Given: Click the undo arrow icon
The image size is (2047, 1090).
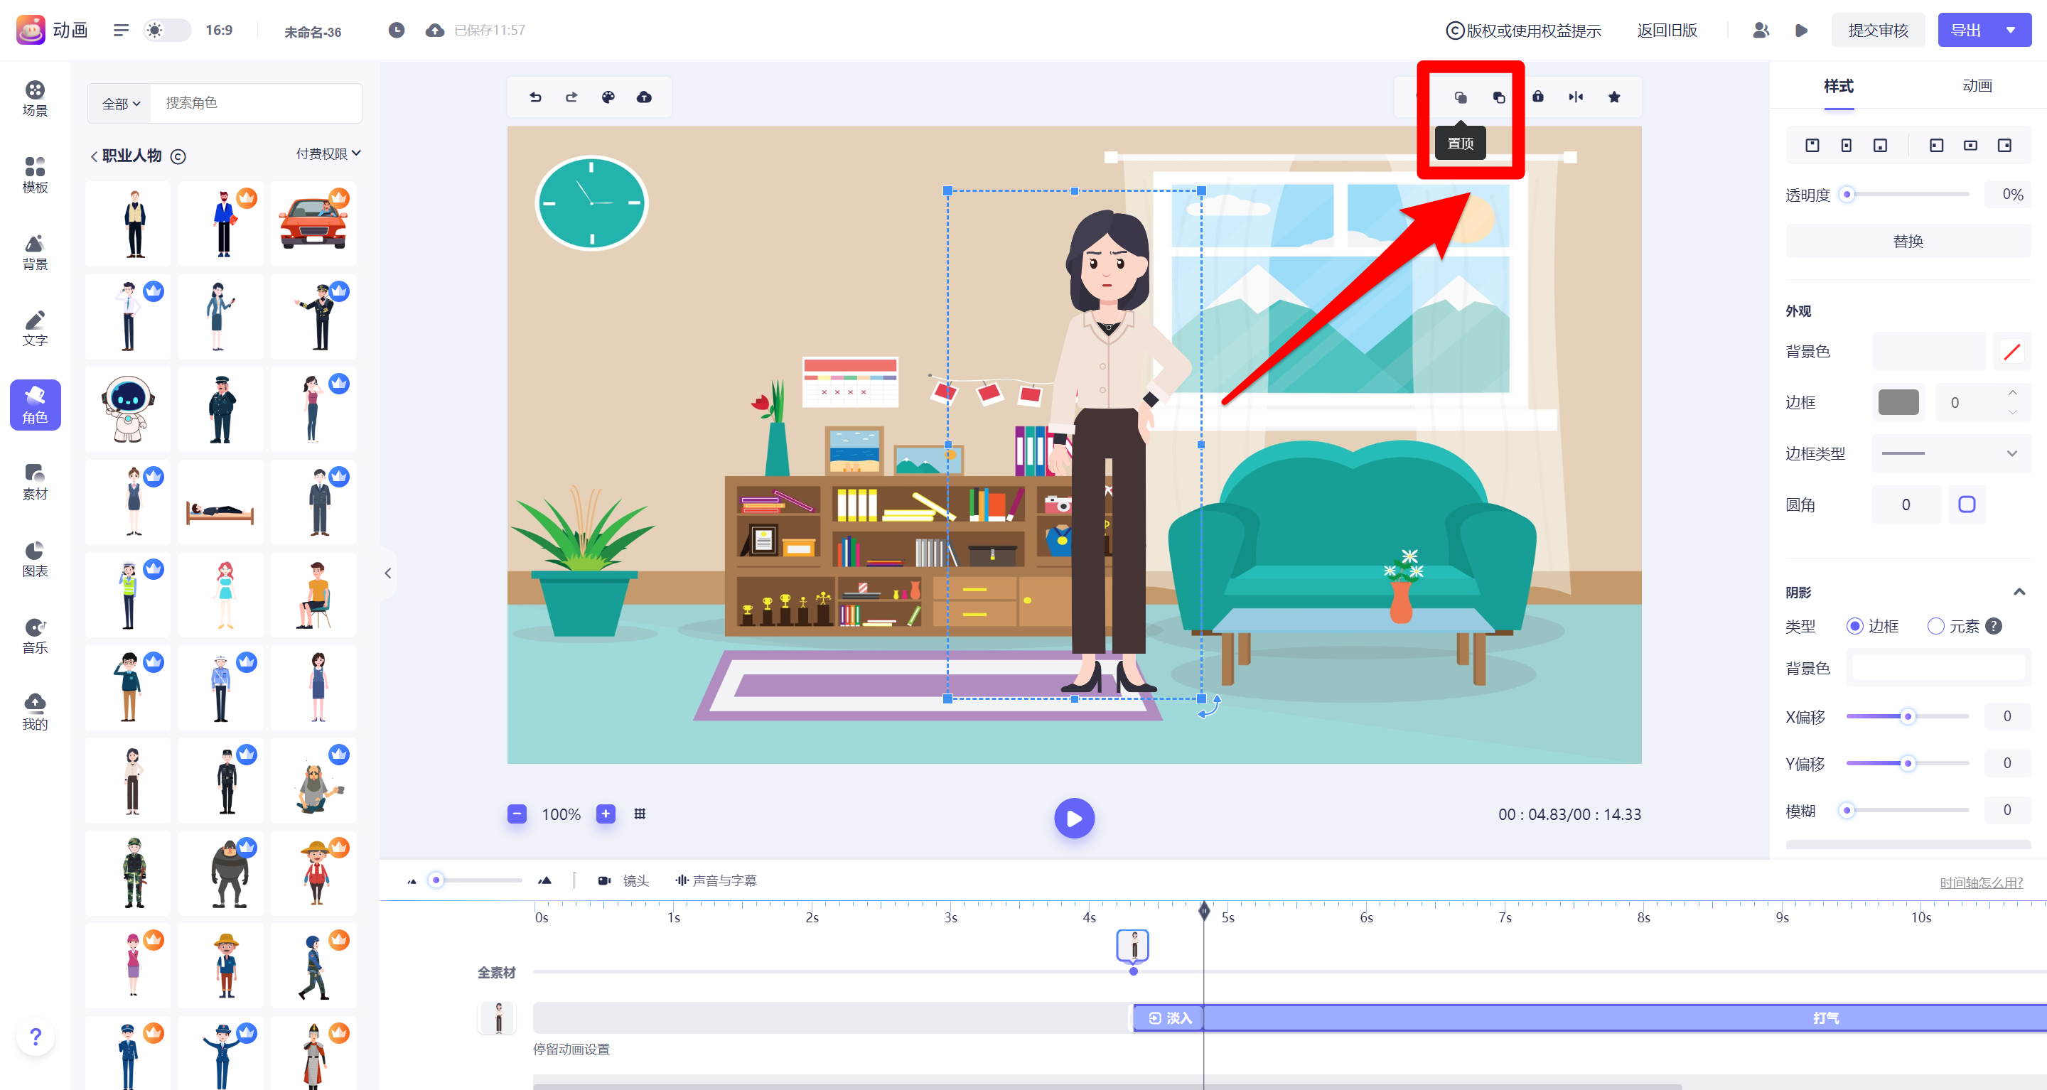Looking at the screenshot, I should coord(536,97).
